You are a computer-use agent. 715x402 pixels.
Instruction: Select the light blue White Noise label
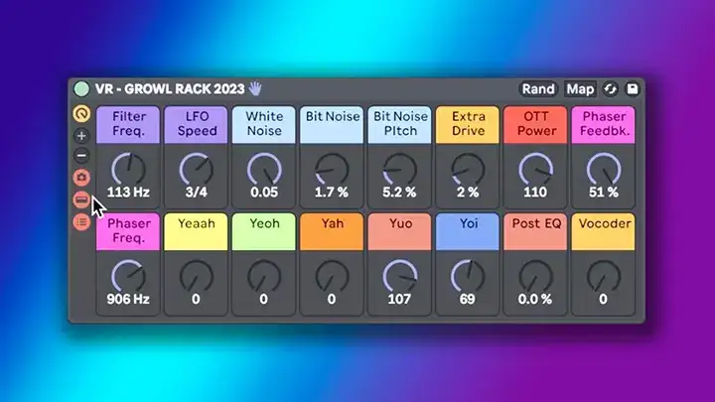(264, 124)
